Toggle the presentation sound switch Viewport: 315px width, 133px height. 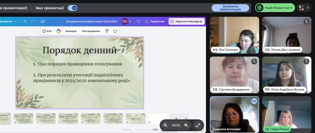pyautogui.click(x=72, y=8)
